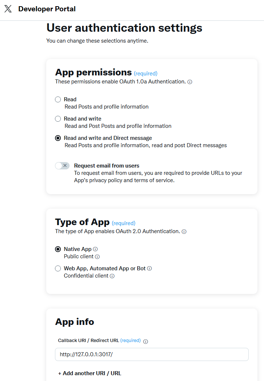264x381 pixels.
Task: Click the X logo icon
Action: tap(8, 9)
